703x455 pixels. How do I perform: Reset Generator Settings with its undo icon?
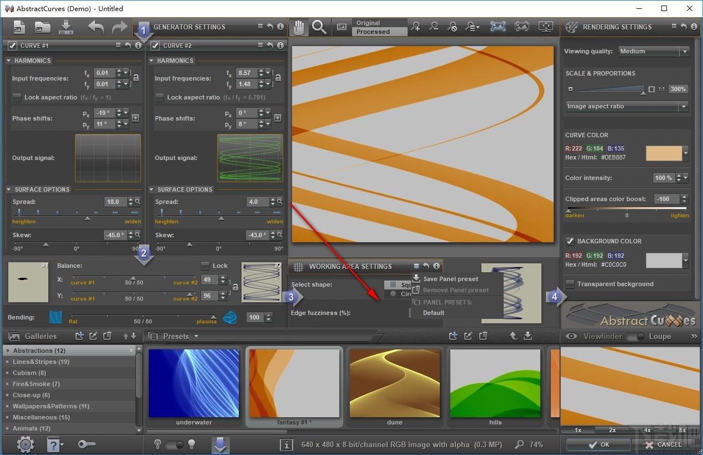click(x=270, y=27)
